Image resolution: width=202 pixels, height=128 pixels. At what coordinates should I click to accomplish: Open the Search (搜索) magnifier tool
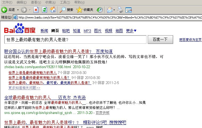coord(66,10)
